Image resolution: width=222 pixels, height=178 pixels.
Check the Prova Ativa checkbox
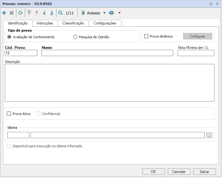[9, 114]
